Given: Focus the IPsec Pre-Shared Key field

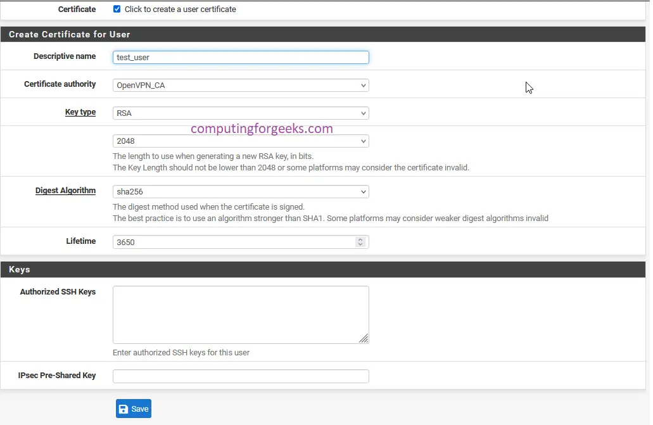Looking at the screenshot, I should (x=241, y=376).
